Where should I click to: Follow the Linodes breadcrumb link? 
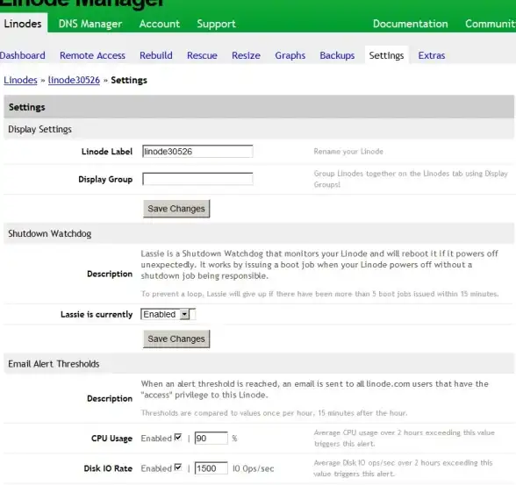pos(20,80)
